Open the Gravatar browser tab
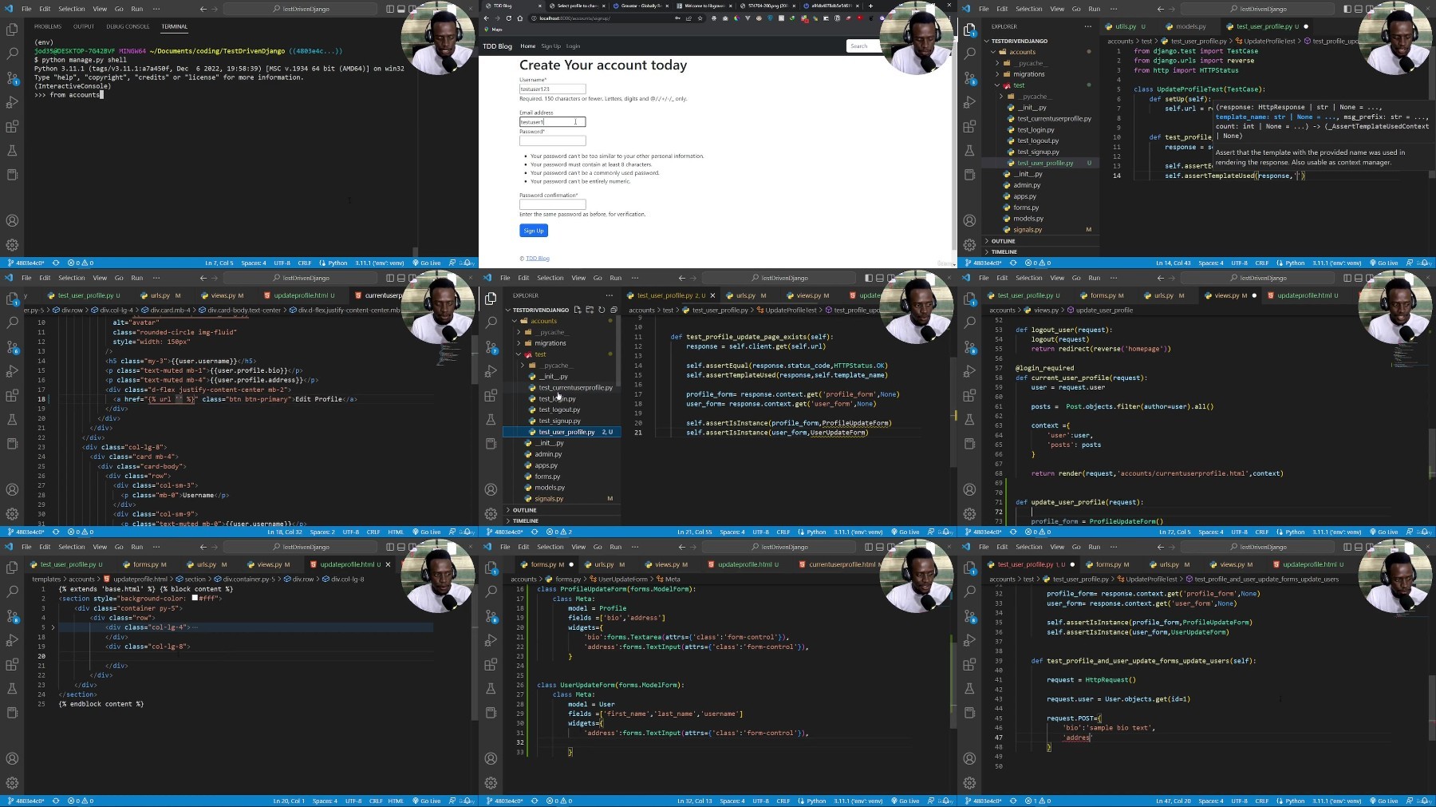The height and width of the screenshot is (807, 1436). (640, 6)
